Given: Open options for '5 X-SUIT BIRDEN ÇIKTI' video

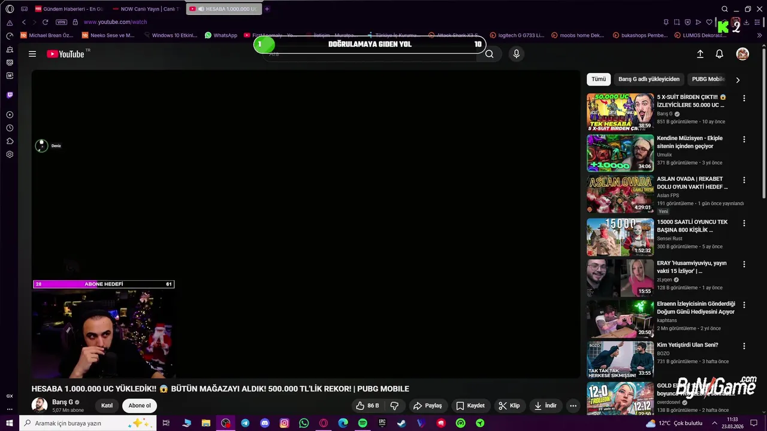Looking at the screenshot, I should (x=744, y=98).
